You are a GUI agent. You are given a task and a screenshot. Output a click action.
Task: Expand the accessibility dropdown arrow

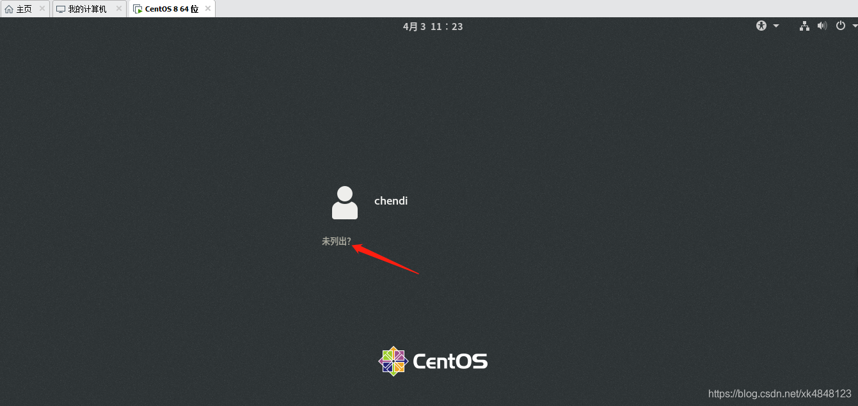point(776,26)
